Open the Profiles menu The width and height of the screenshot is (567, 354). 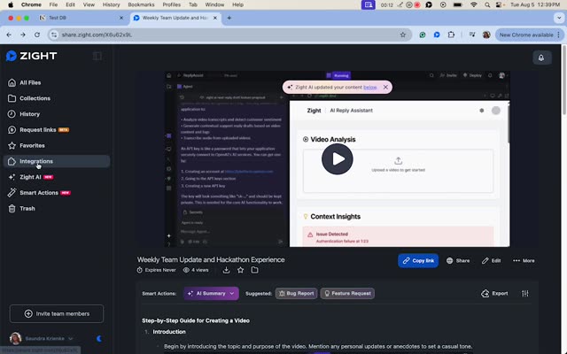point(171,4)
